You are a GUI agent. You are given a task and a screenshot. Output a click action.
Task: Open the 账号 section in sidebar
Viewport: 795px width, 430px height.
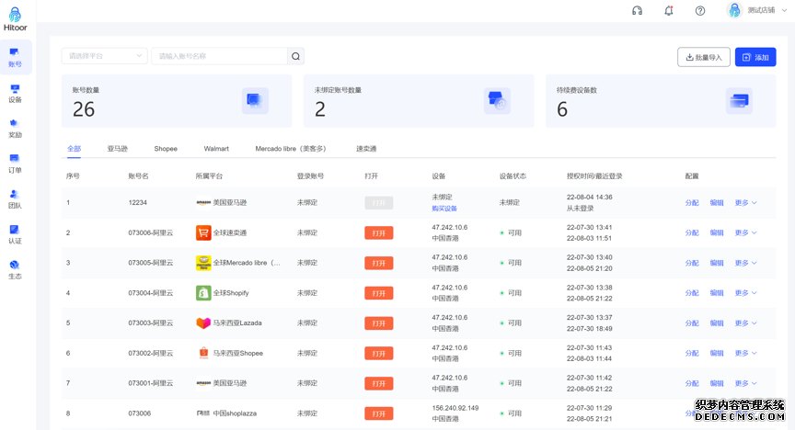tap(15, 57)
